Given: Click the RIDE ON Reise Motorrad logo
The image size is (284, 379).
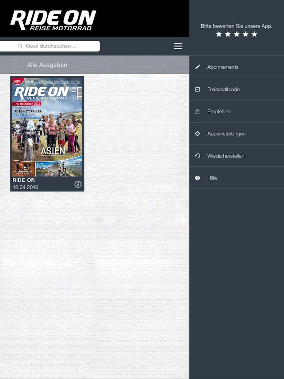Looking at the screenshot, I should 53,20.
